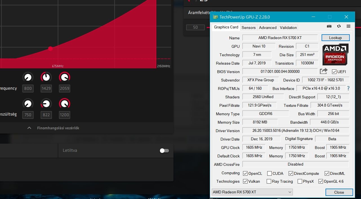Click the power limit field showing 50
The image size is (361, 199).
pos(195,27)
